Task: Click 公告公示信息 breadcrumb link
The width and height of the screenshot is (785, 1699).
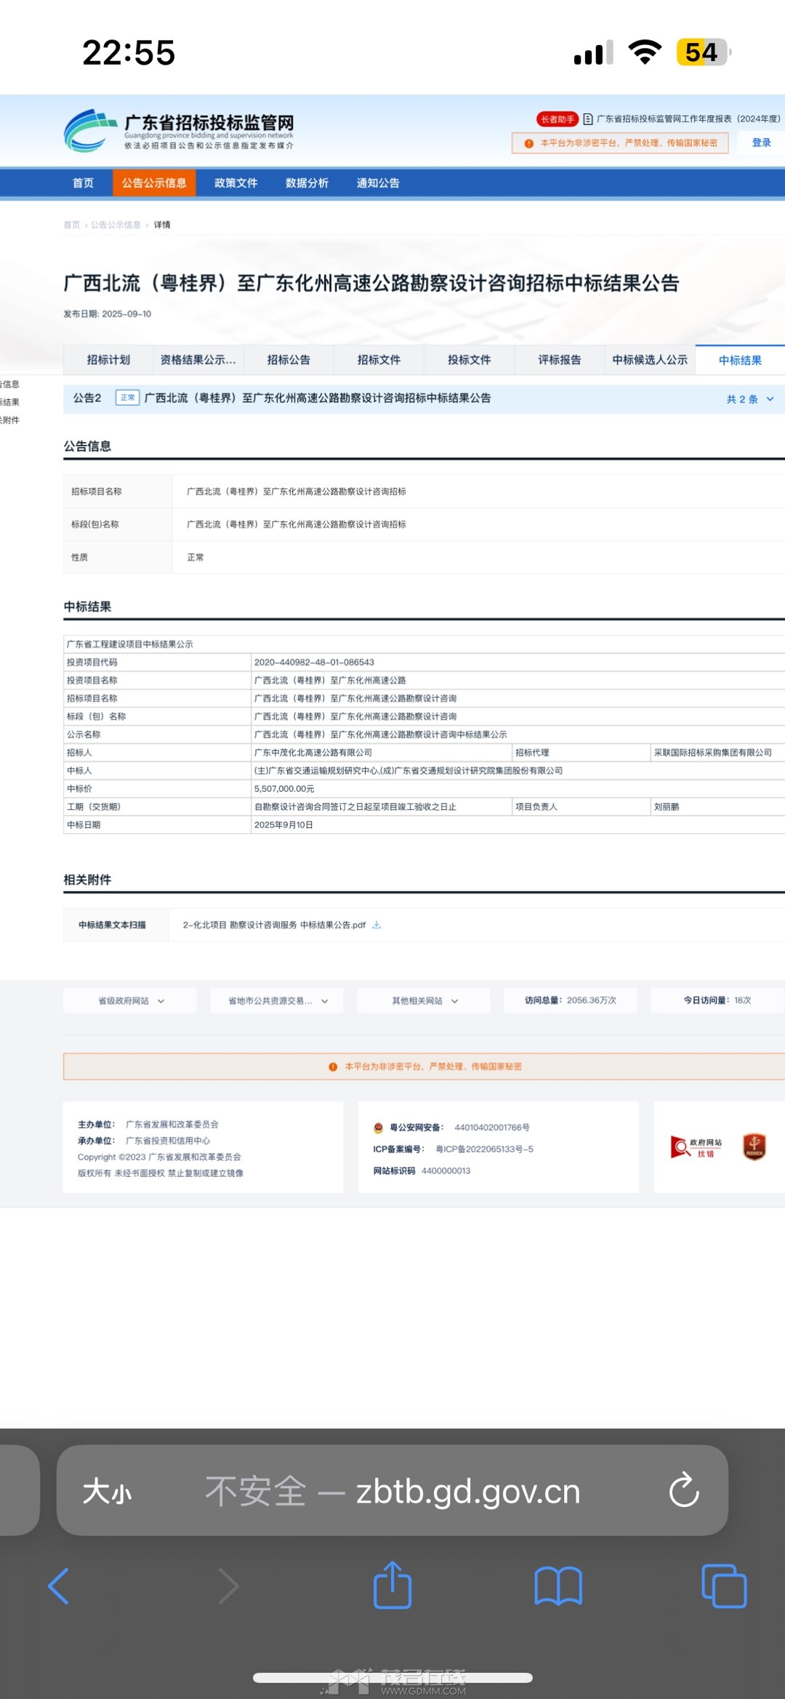Action: tap(116, 225)
